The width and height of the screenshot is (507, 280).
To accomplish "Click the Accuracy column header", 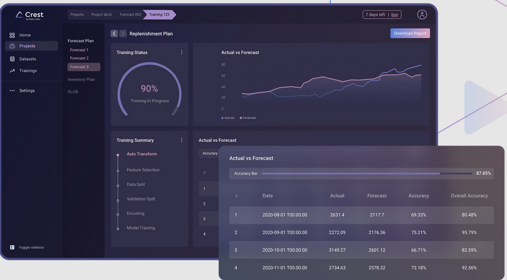I will [418, 196].
